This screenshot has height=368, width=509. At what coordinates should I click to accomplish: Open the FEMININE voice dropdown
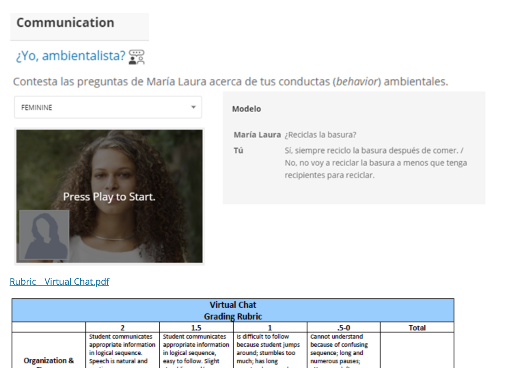(108, 108)
